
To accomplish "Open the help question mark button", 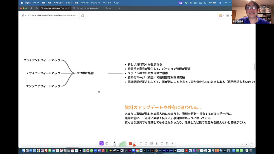I will point(252,144).
